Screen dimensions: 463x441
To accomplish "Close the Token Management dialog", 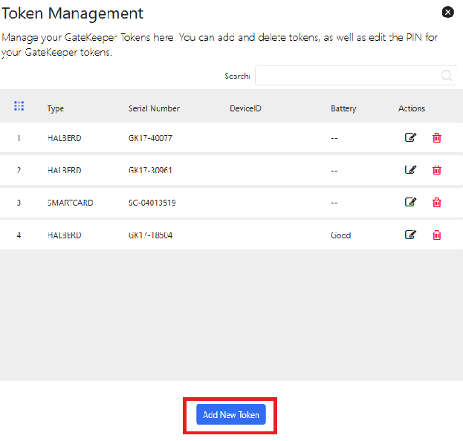I will (x=447, y=12).
